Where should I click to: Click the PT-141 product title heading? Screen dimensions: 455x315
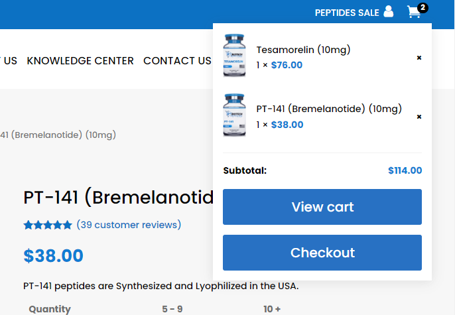tap(118, 198)
